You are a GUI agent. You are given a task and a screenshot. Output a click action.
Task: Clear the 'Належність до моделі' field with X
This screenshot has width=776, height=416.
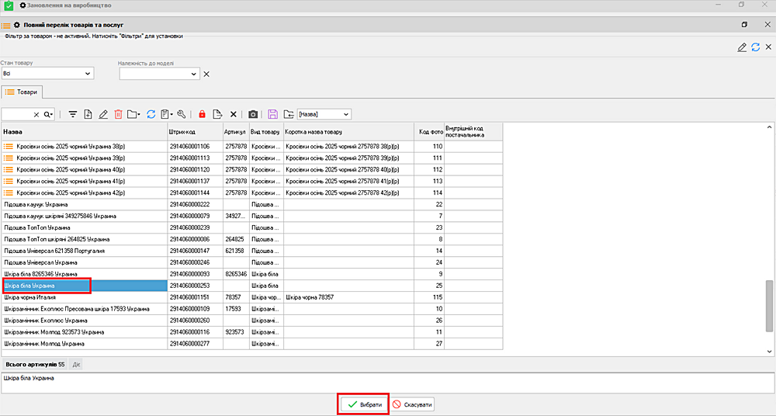coord(206,74)
